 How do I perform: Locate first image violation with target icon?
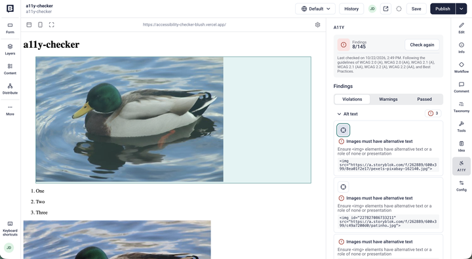point(343,130)
